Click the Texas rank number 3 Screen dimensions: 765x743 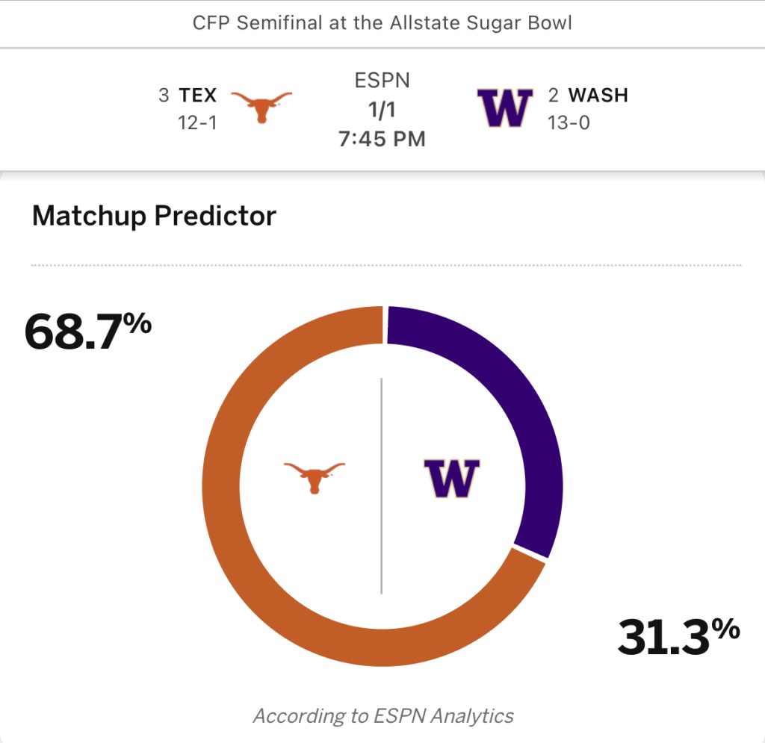coord(164,96)
